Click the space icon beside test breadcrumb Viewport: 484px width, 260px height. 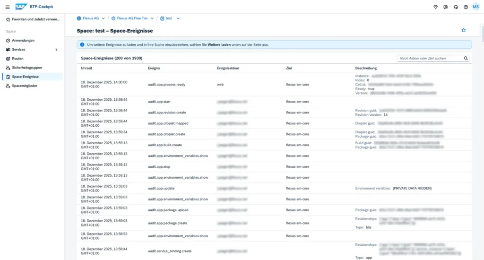[x=162, y=18]
